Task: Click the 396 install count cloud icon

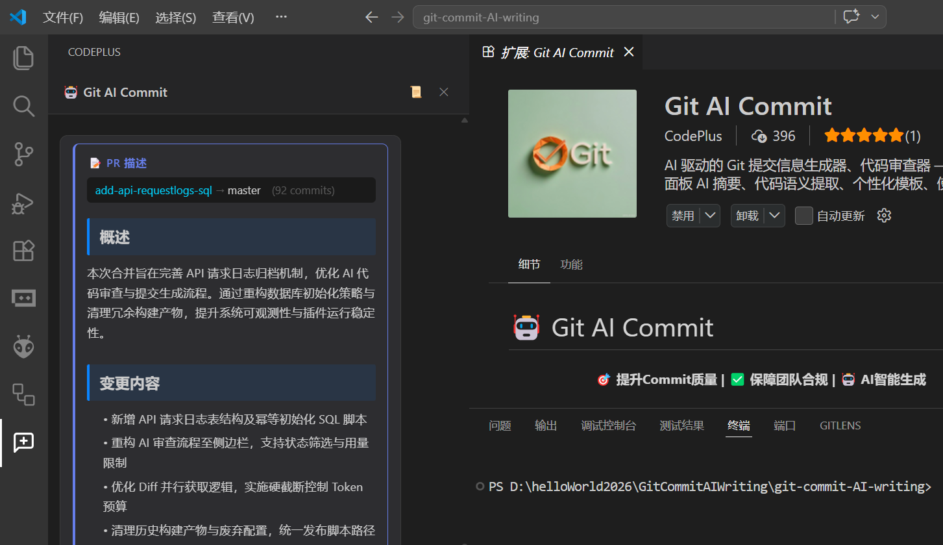Action: pos(759,136)
